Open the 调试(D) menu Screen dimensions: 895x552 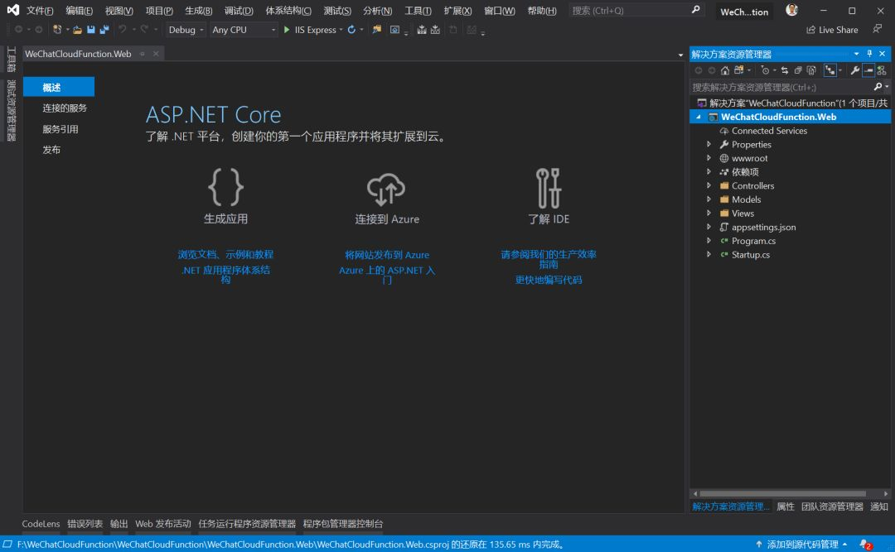click(x=239, y=11)
